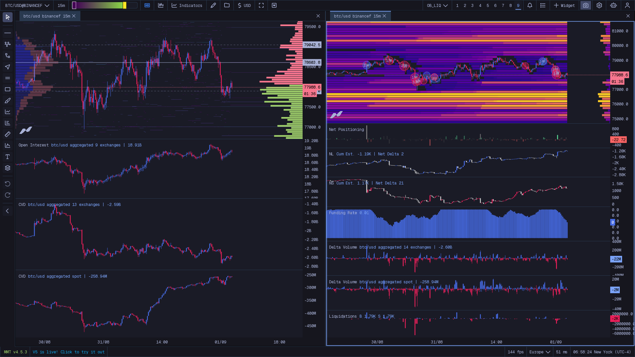Switch to layout tab 1
635x357 pixels.
point(457,5)
